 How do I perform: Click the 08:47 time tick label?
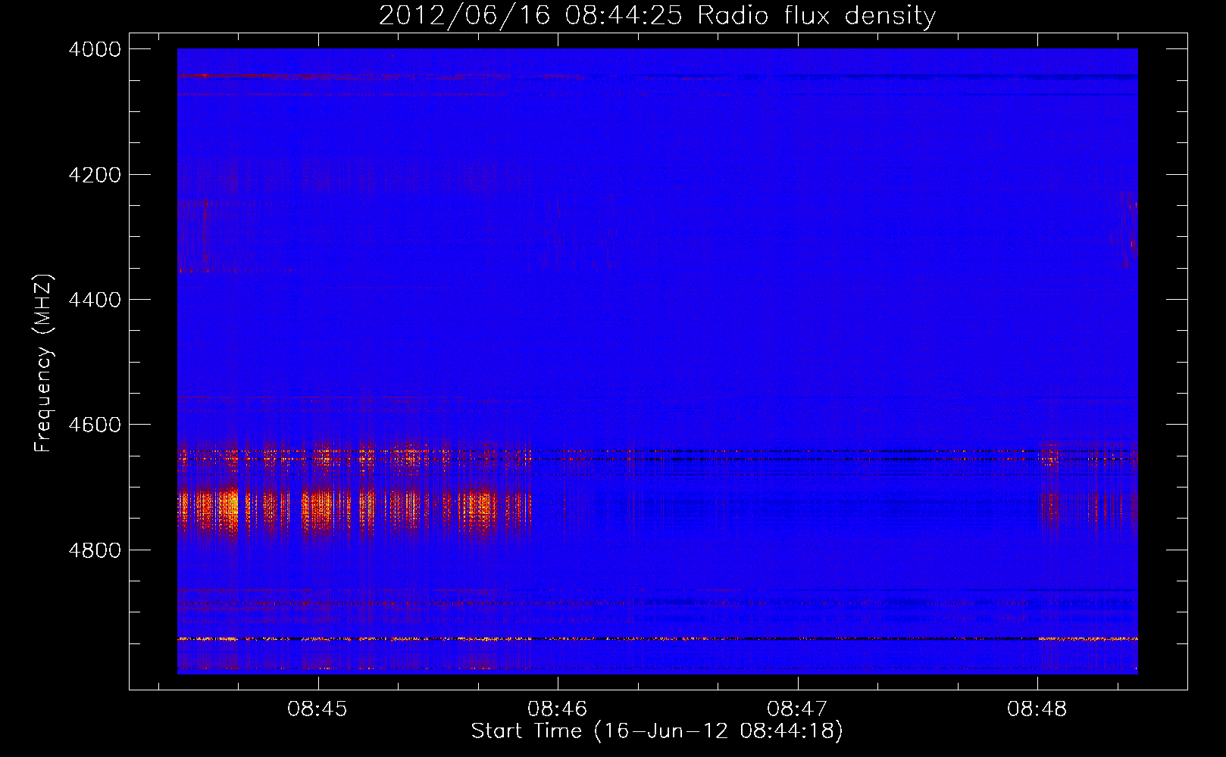tap(797, 709)
